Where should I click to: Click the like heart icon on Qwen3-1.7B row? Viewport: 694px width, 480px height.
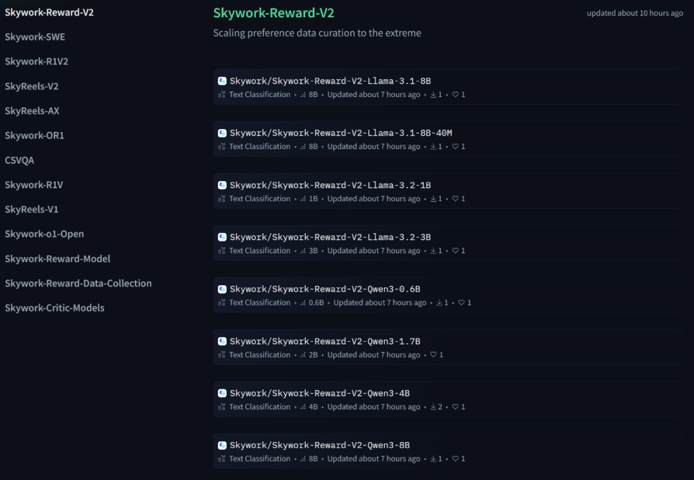433,355
